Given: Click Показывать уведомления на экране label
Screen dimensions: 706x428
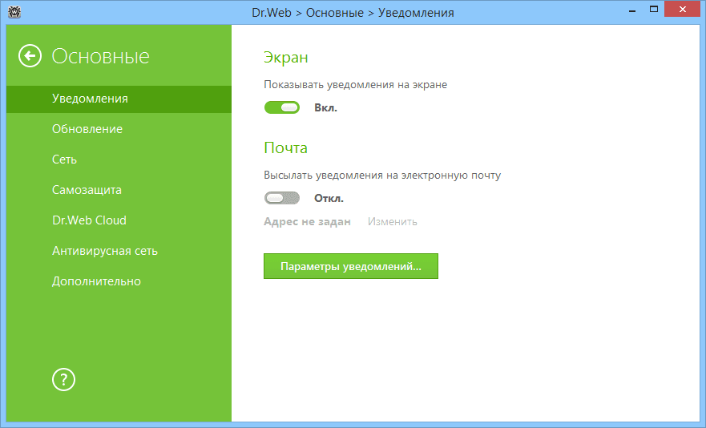Looking at the screenshot, I should 355,85.
